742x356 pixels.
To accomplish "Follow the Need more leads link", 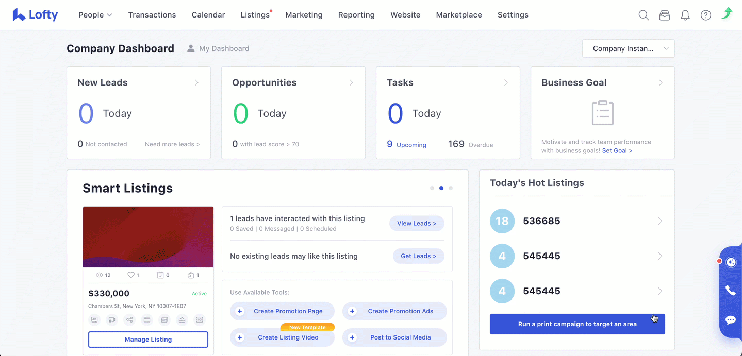I will pos(172,144).
